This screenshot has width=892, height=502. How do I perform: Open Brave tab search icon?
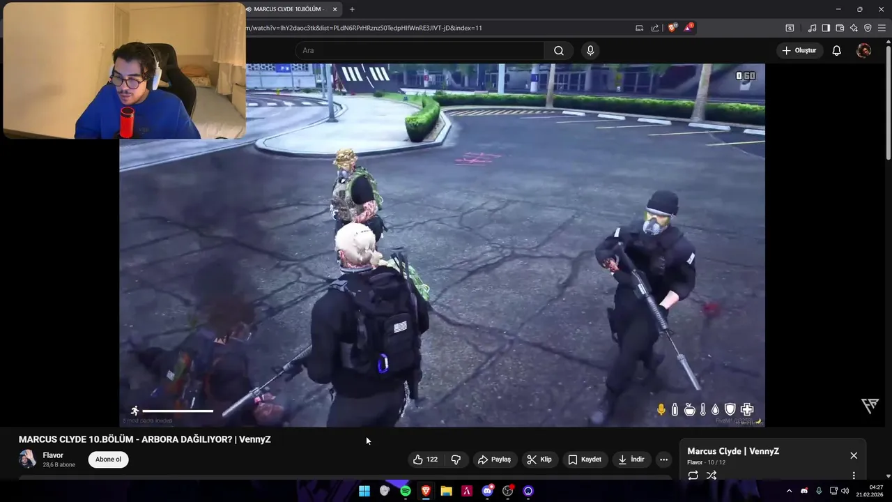[x=790, y=28]
